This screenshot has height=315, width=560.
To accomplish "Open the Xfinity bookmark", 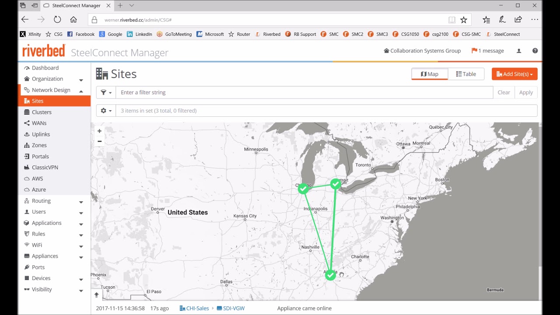I will click(31, 34).
